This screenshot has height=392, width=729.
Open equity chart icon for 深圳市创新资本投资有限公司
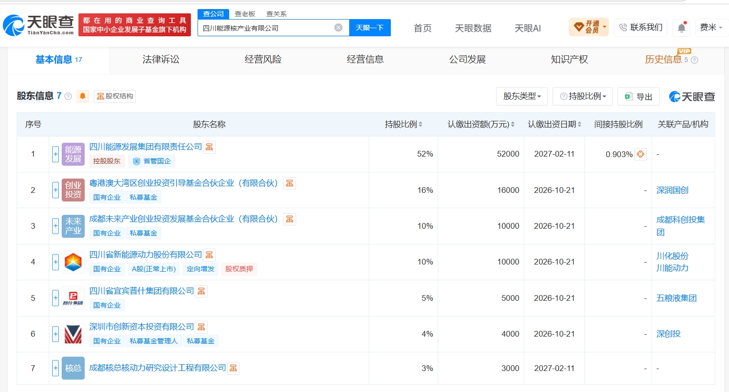(x=201, y=327)
